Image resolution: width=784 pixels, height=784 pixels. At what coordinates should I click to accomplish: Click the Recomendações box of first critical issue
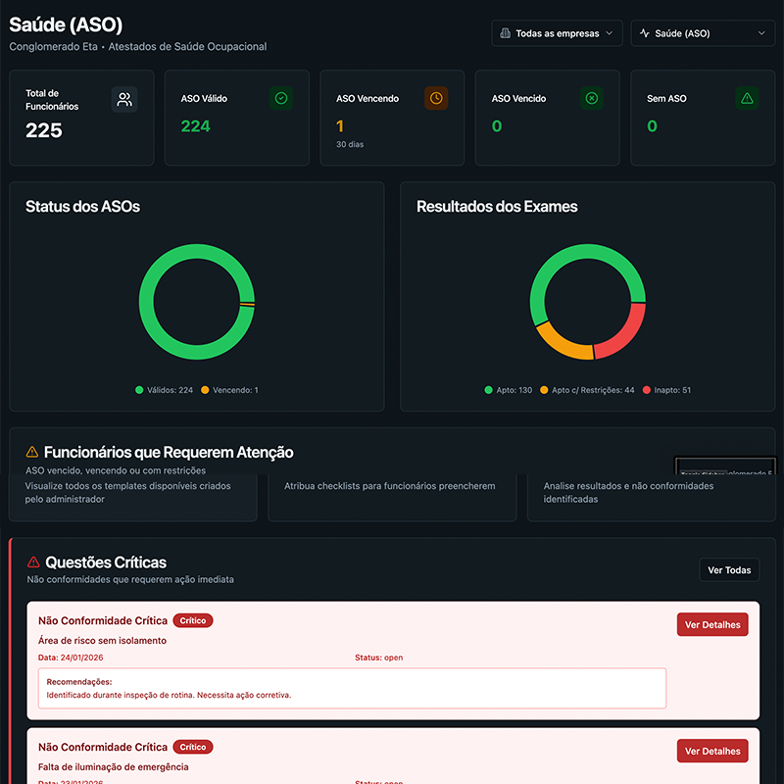[x=352, y=688]
